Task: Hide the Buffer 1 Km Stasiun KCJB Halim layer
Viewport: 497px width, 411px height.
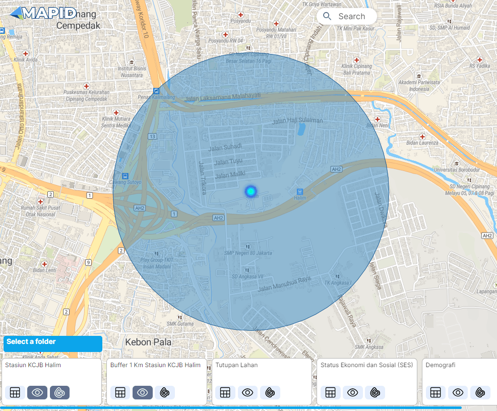Action: point(143,392)
